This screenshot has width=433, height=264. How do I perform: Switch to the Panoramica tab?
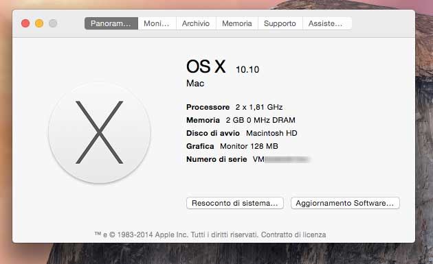[111, 23]
